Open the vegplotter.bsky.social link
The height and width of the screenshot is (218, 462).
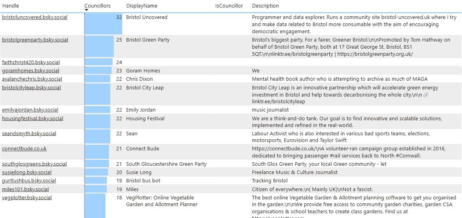(27, 198)
